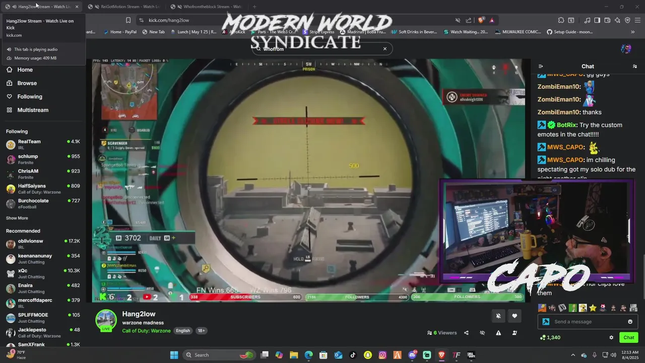Open Browse in the Kick sidebar

tap(22, 83)
